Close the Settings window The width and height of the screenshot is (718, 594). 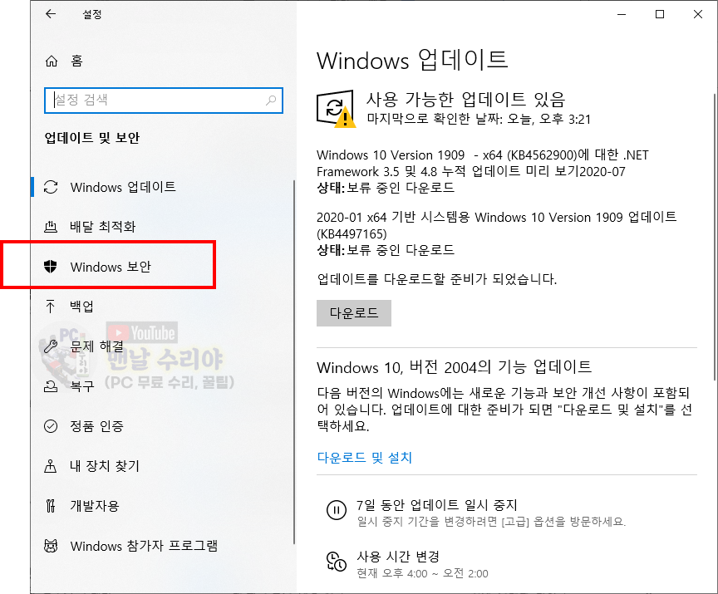698,14
